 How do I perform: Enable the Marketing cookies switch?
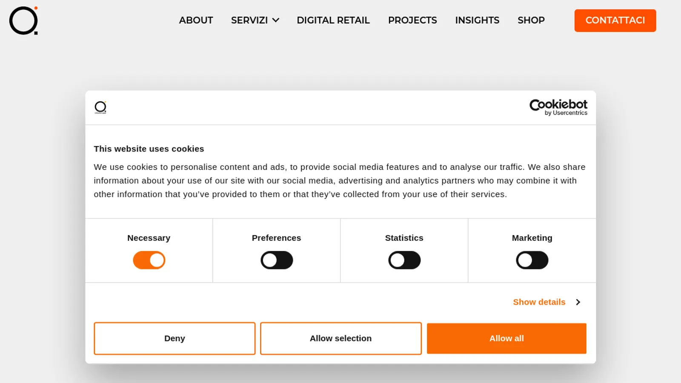pos(532,260)
